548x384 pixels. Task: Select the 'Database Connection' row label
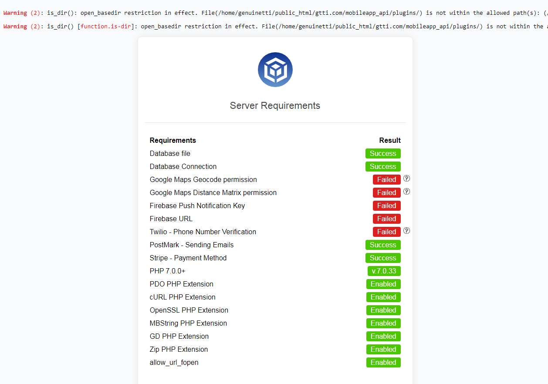pyautogui.click(x=183, y=166)
